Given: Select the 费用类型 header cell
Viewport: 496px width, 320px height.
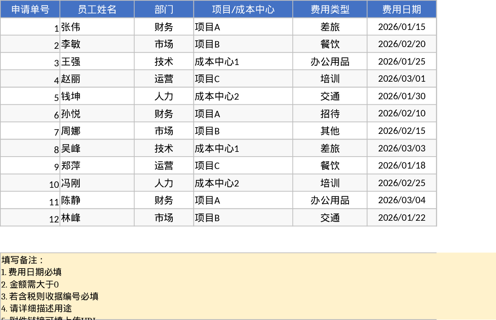Looking at the screenshot, I should point(330,9).
